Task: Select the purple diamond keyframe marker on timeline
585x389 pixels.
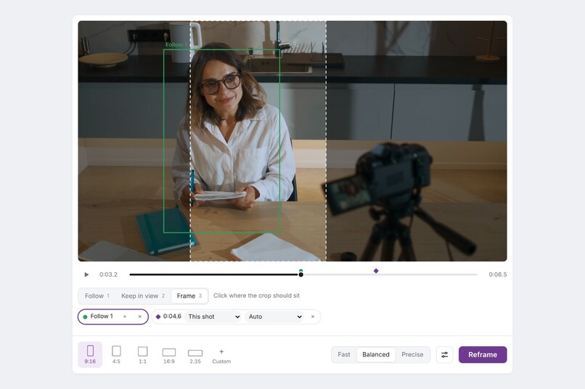Action: tap(376, 271)
